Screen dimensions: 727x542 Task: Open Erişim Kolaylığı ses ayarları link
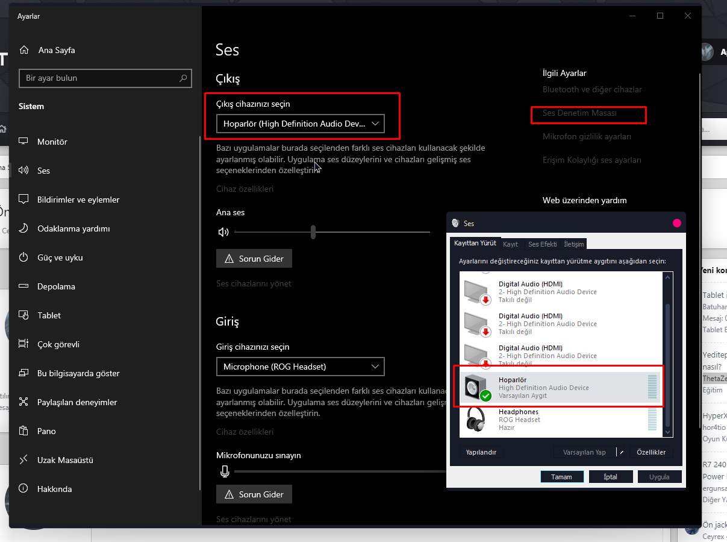(591, 160)
